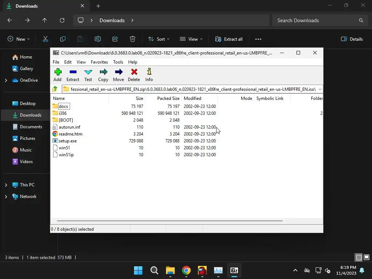Open the 7-Zip address path dropdown
The width and height of the screenshot is (372, 279).
click(x=320, y=89)
